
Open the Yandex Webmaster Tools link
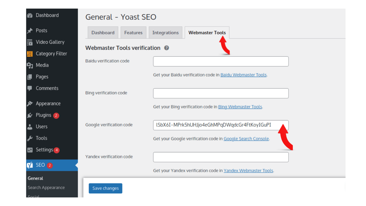[x=248, y=171]
